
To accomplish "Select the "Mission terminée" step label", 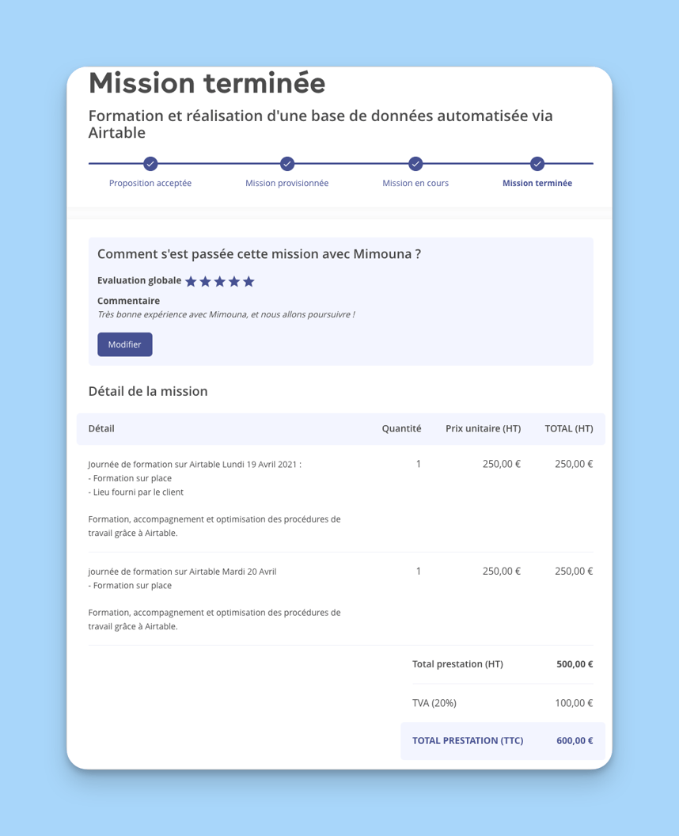I will click(537, 183).
